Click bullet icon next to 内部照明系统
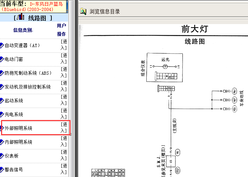 2,142
